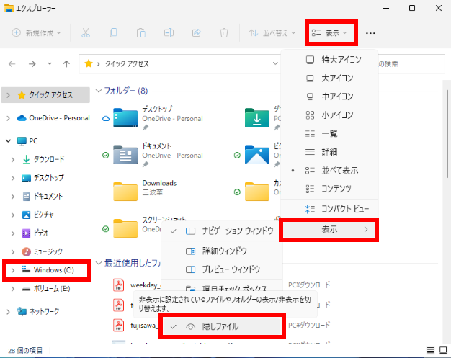Image resolution: width=451 pixels, height=358 pixels.
Task: Open address bar history dropdown
Action: tap(275, 63)
